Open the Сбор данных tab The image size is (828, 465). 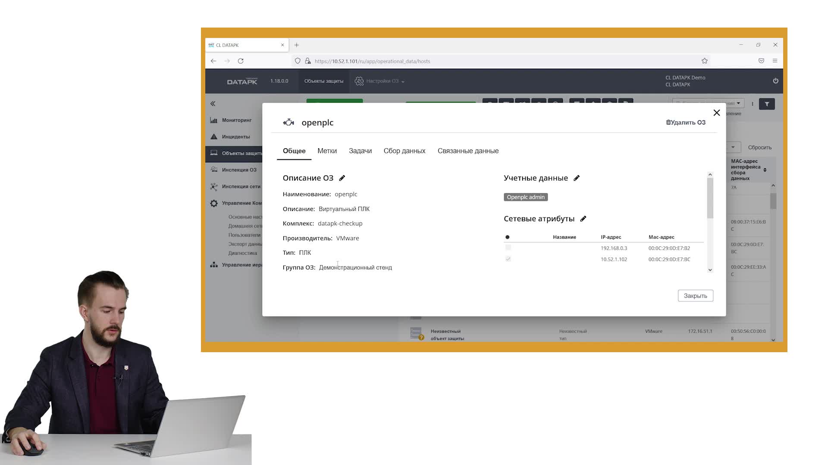[405, 151]
